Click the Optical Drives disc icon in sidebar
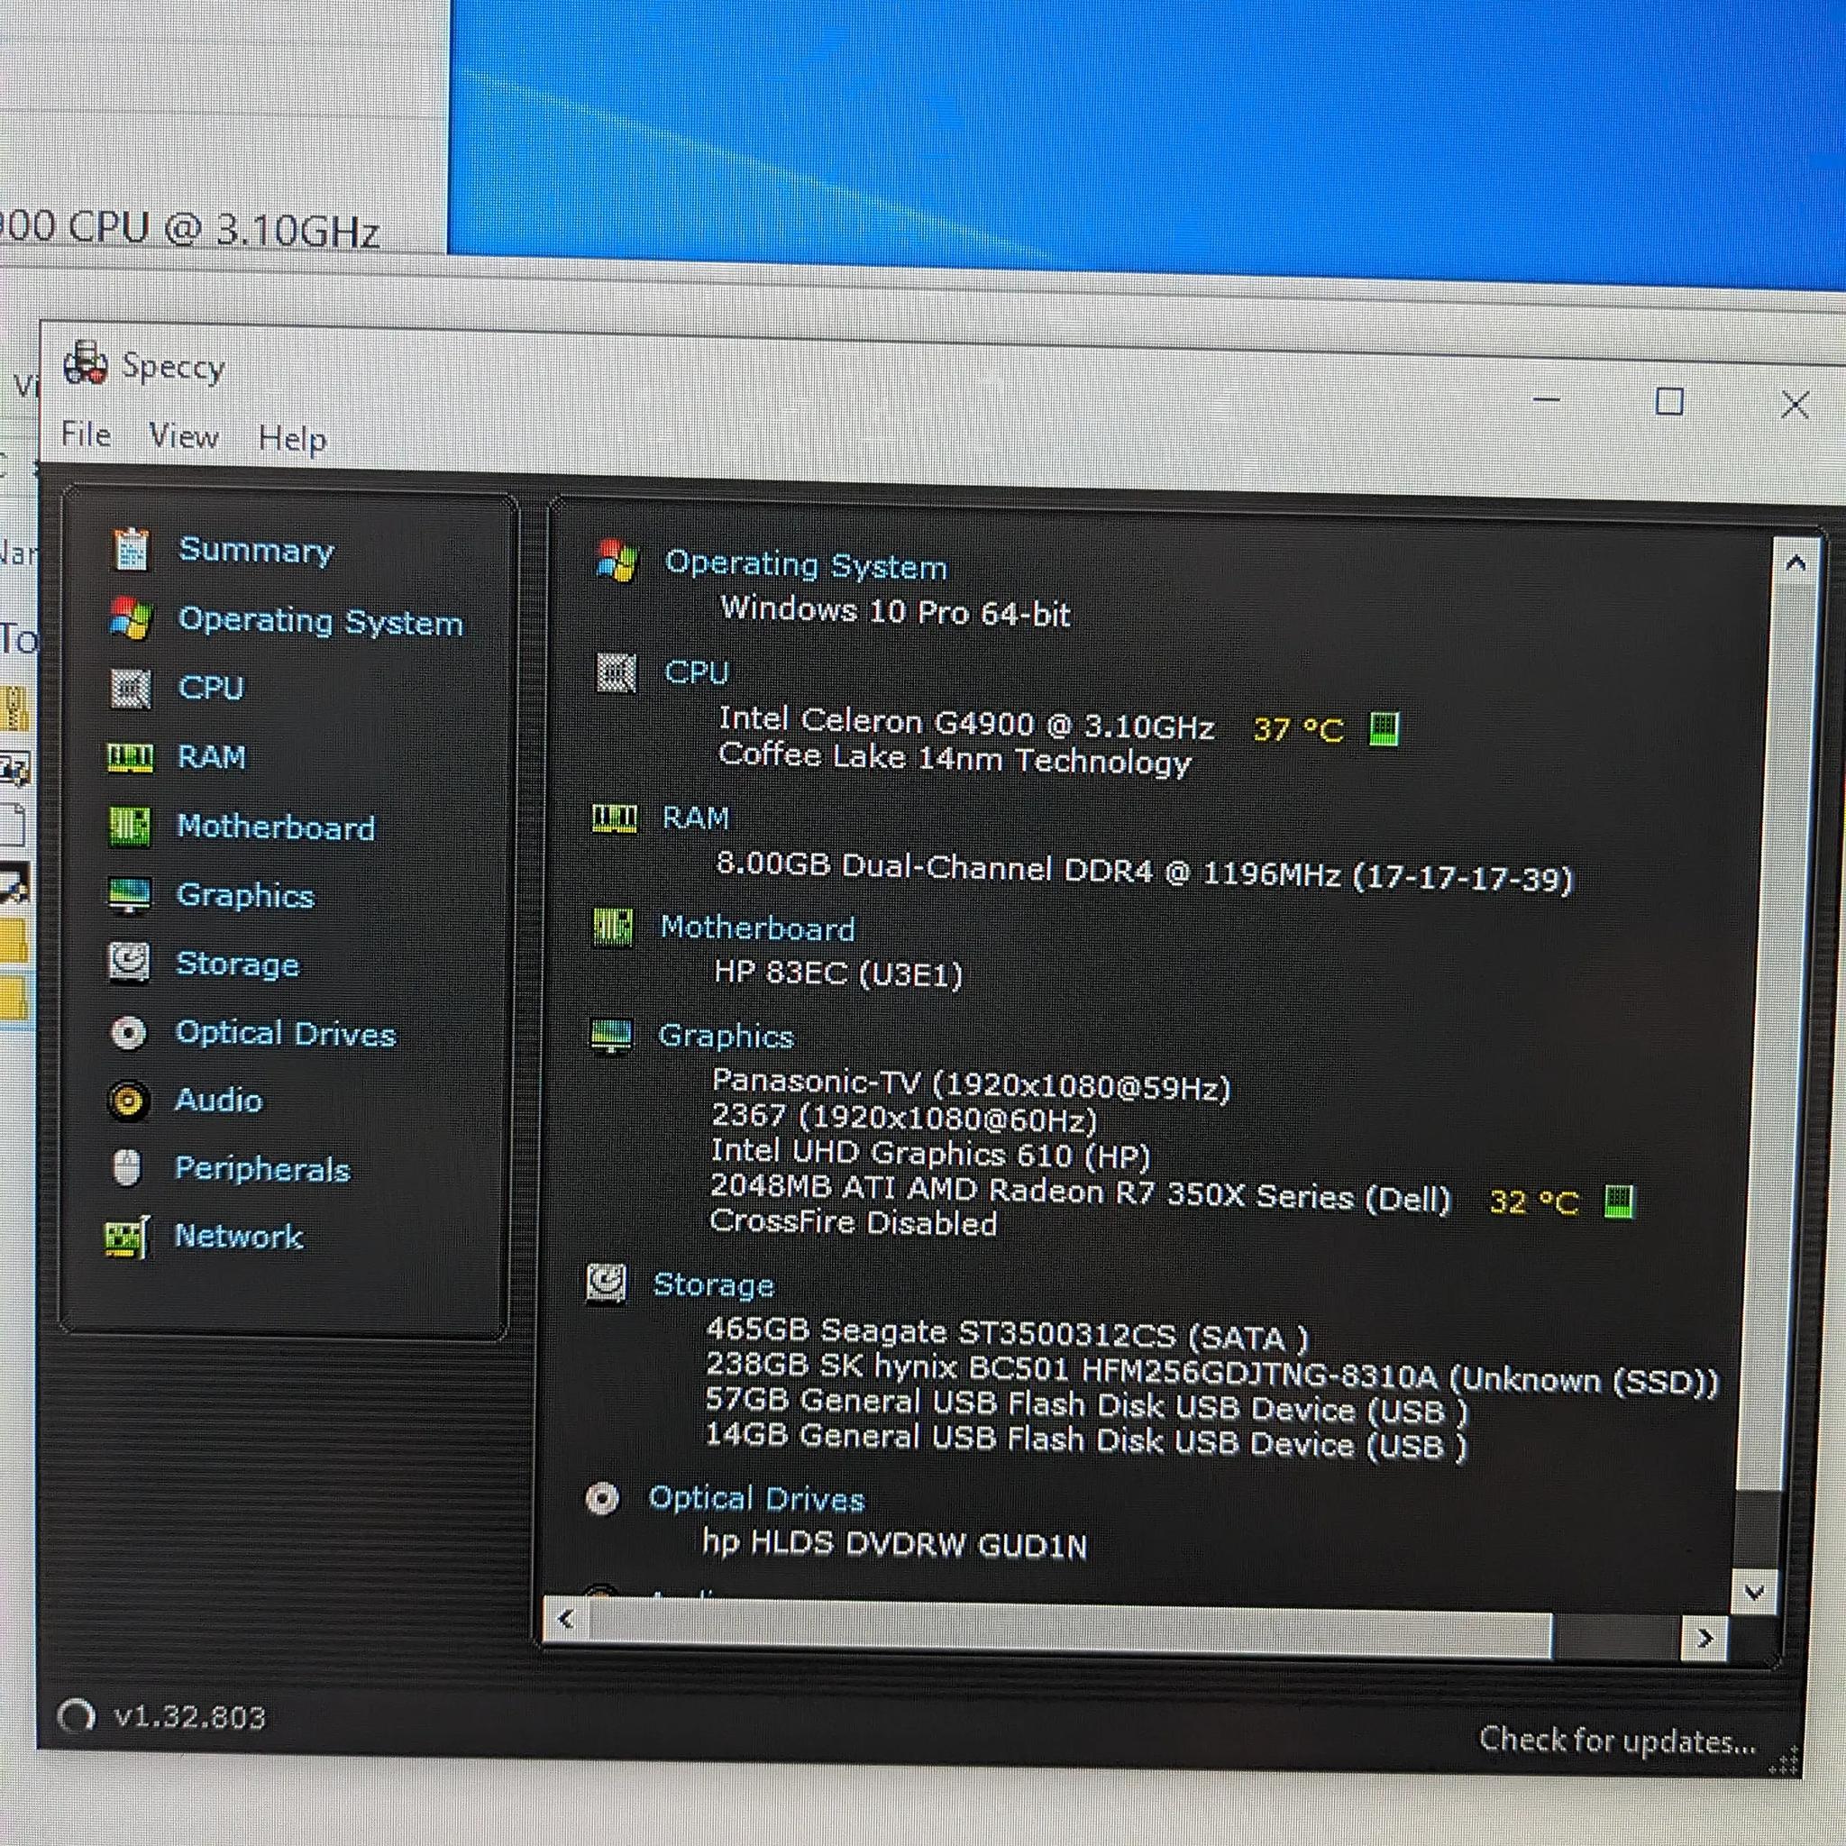 pyautogui.click(x=128, y=1033)
